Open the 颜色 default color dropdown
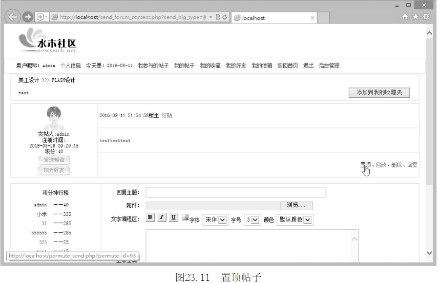The width and height of the screenshot is (440, 283). click(295, 220)
